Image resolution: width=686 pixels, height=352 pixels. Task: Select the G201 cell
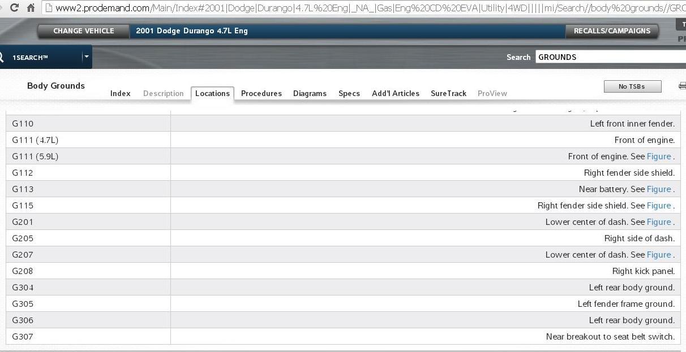(x=88, y=222)
